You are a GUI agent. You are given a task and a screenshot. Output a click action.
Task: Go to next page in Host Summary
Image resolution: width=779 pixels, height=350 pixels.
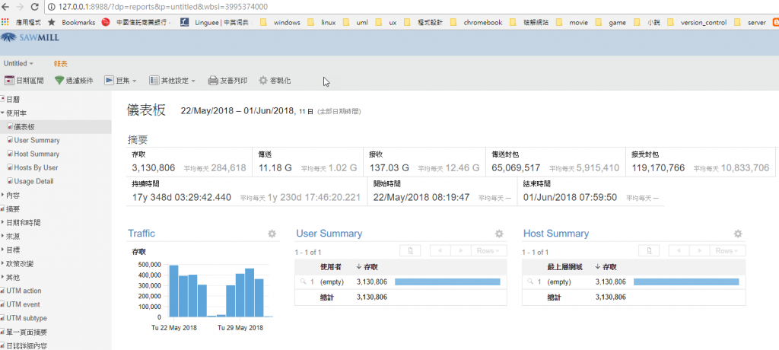(700, 250)
